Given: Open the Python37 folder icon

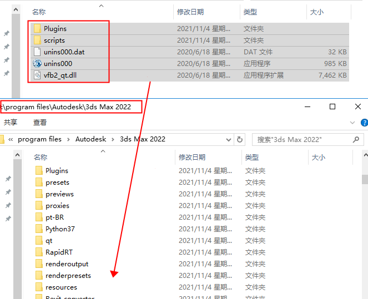Looking at the screenshot, I should tap(39, 229).
